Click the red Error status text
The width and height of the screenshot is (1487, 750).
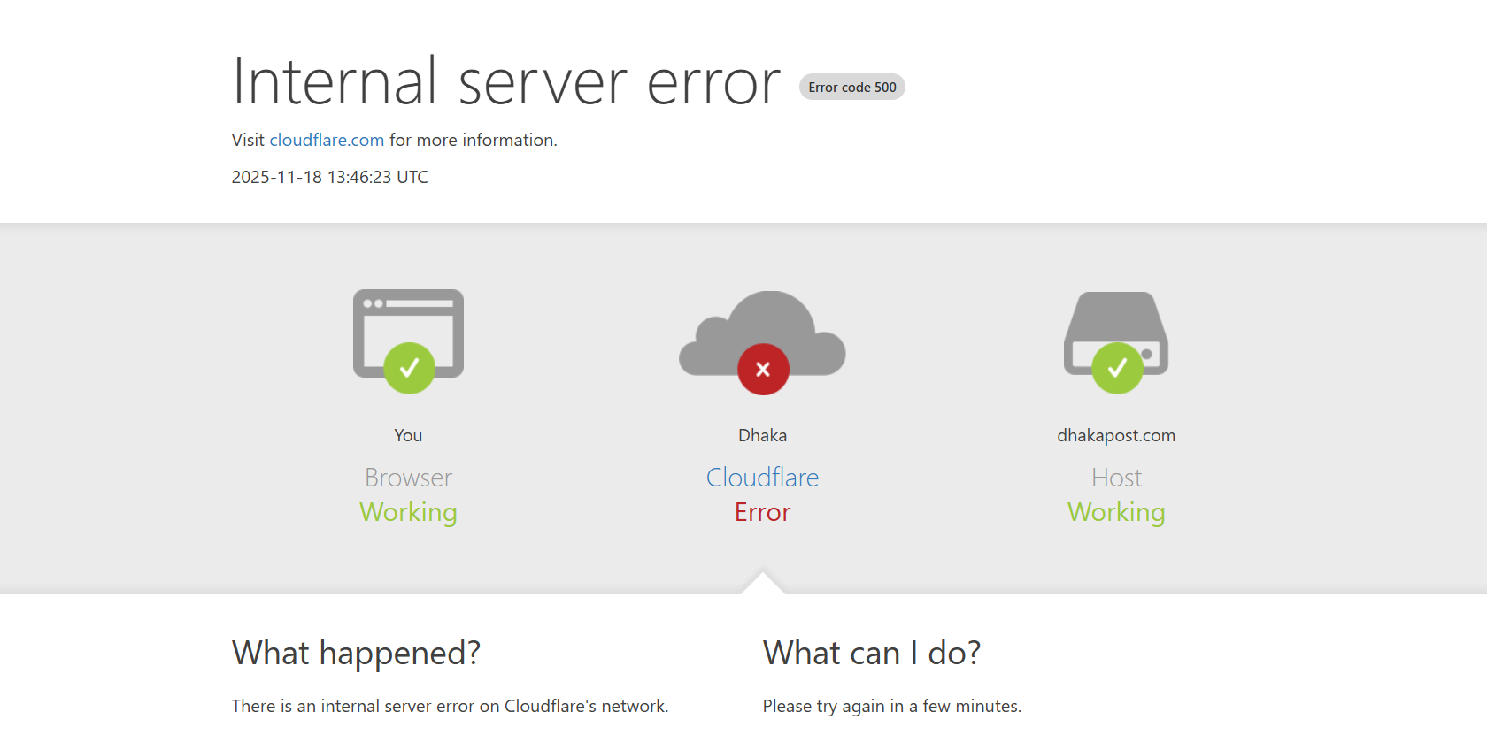[x=762, y=512]
